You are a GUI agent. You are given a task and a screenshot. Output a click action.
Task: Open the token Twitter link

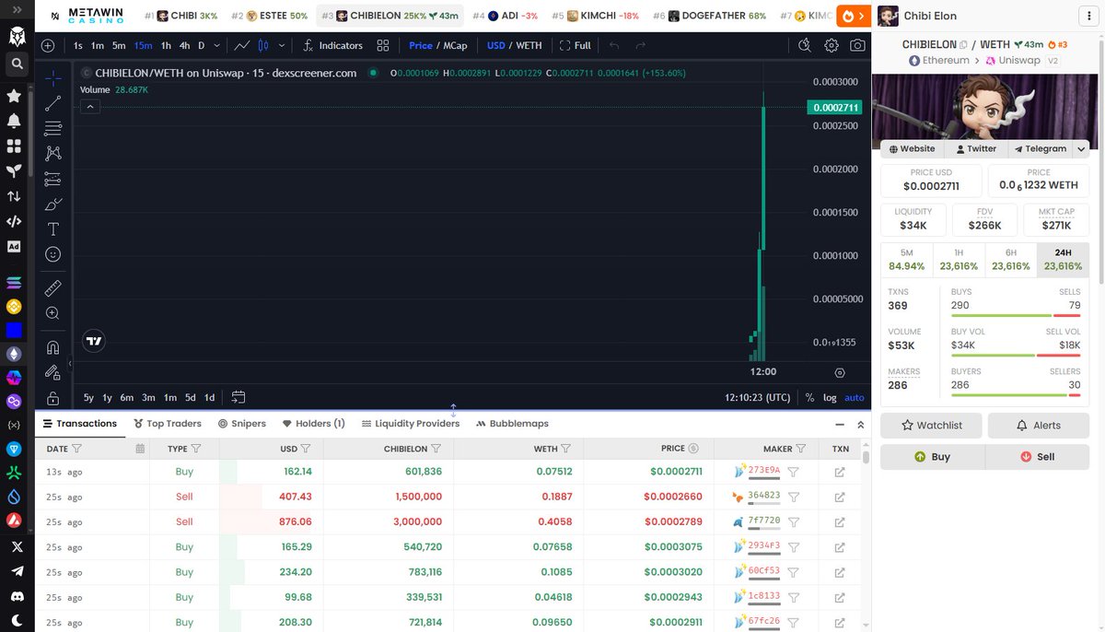[976, 148]
